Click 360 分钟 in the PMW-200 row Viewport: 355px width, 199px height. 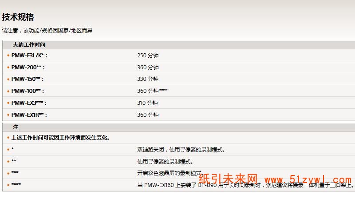[x=148, y=68]
